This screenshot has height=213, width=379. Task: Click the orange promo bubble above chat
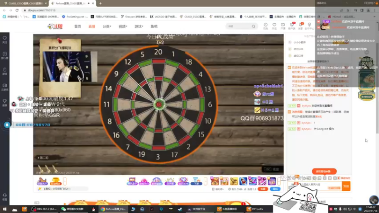tap(324, 171)
